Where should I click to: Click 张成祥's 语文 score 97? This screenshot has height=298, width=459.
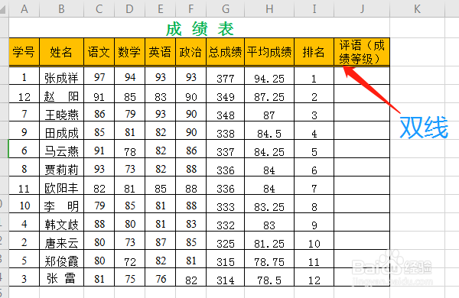99,76
